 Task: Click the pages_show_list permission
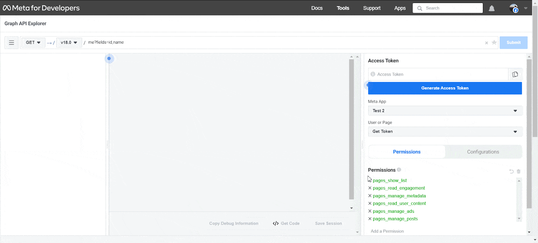[390, 181]
